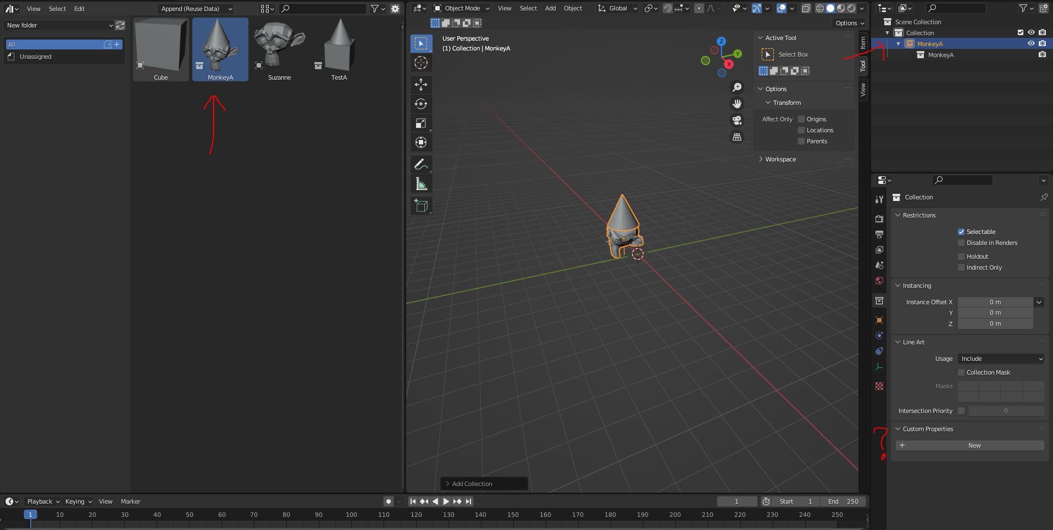Viewport: 1053px width, 530px height.
Task: Activate the Measure tool
Action: (x=421, y=184)
